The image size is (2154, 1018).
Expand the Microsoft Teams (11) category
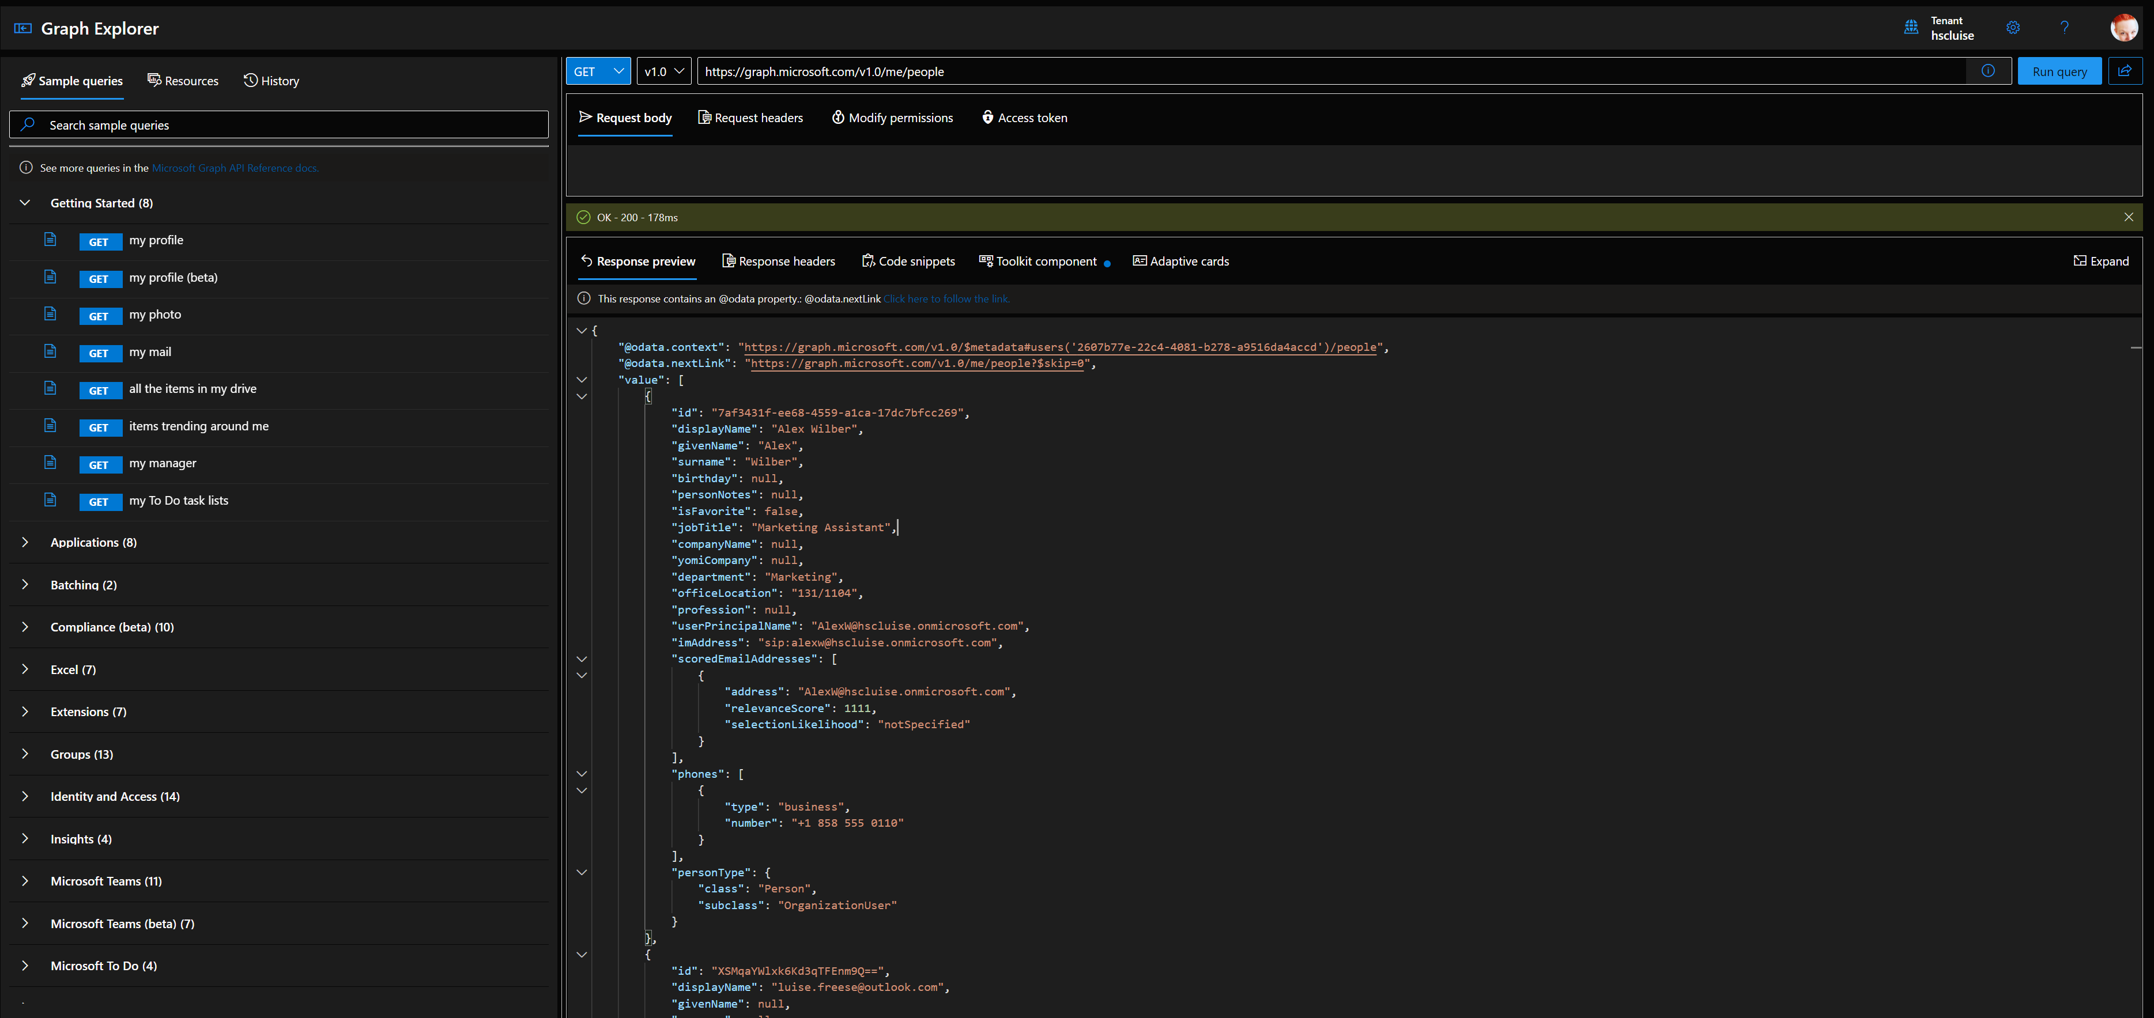point(25,881)
